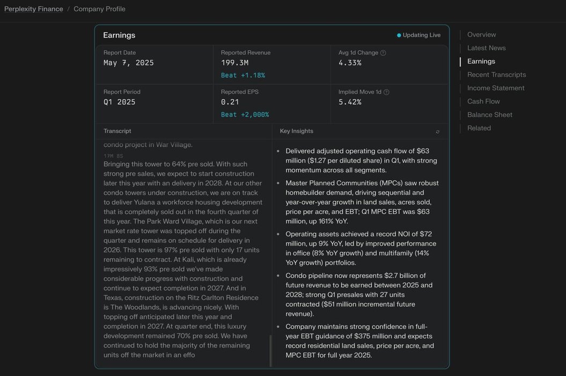Go to the Income Statement section

click(x=496, y=88)
